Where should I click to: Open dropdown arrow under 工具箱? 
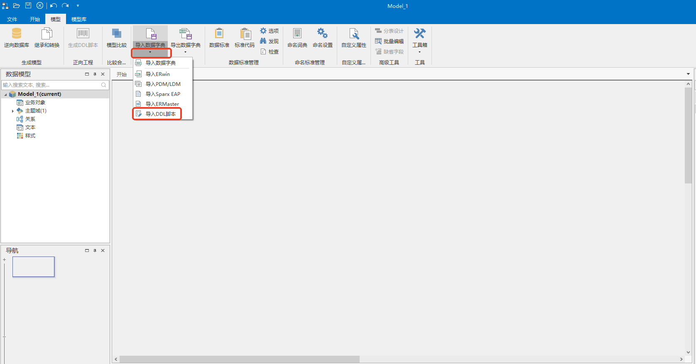(x=420, y=52)
